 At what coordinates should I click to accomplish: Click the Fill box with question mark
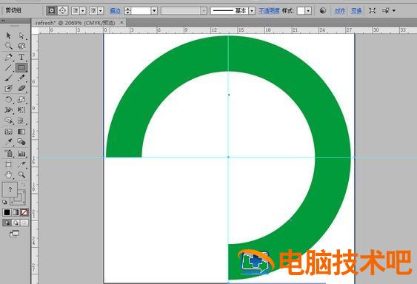pos(10,189)
